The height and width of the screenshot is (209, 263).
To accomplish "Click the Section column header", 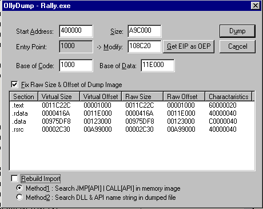I will 24,97.
